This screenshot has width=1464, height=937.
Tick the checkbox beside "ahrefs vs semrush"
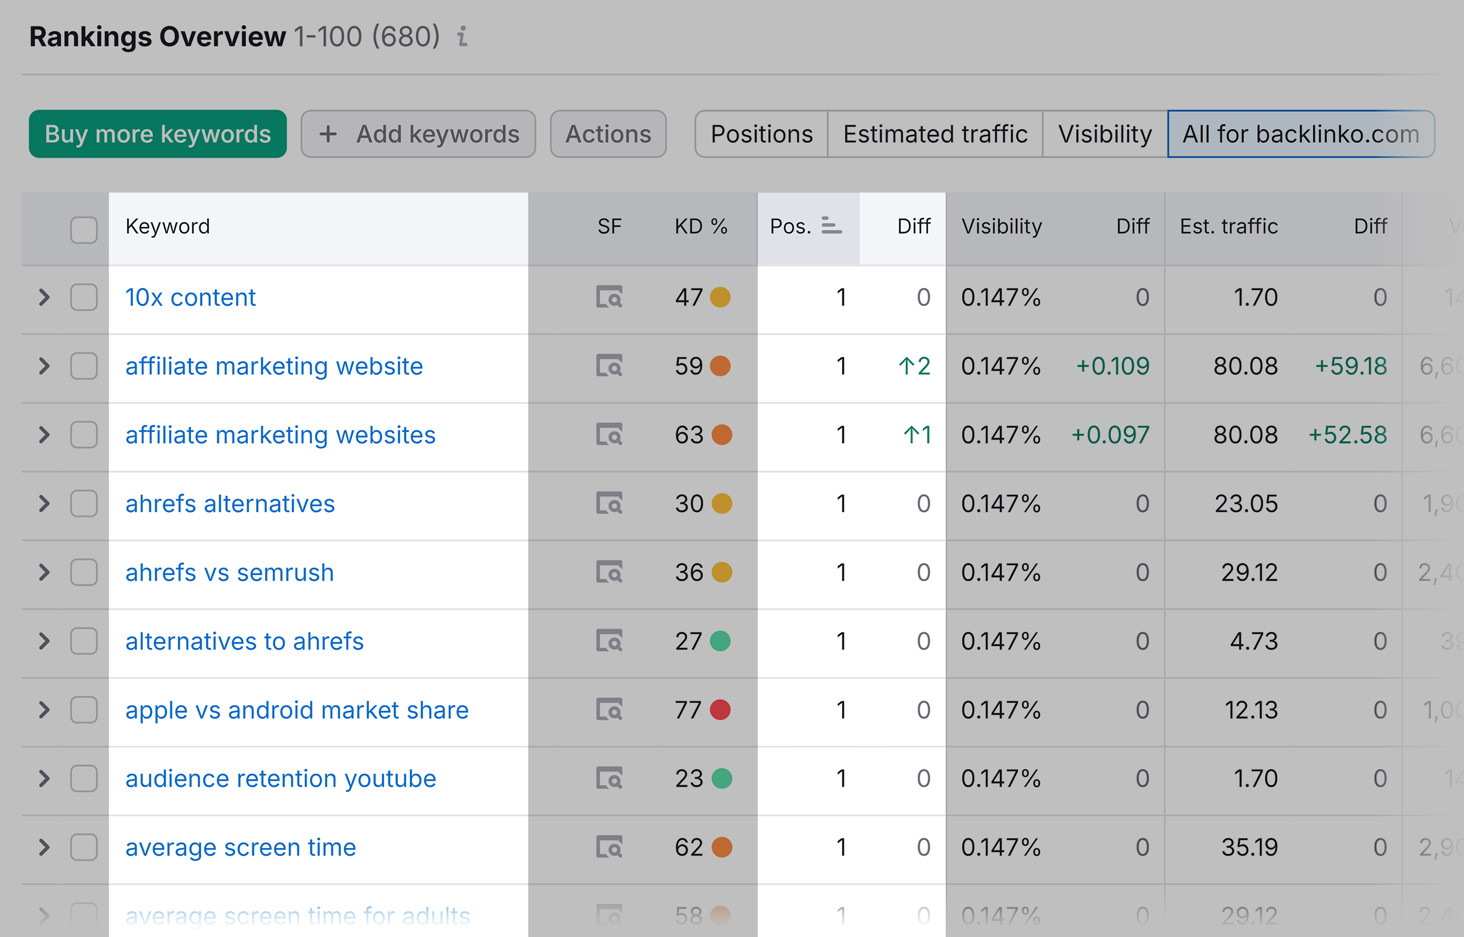pyautogui.click(x=83, y=572)
